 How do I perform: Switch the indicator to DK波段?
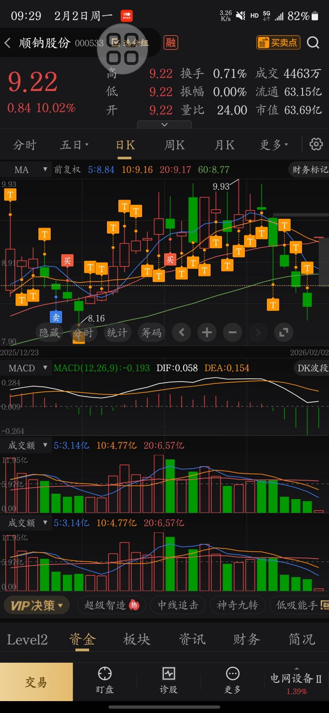pos(312,368)
